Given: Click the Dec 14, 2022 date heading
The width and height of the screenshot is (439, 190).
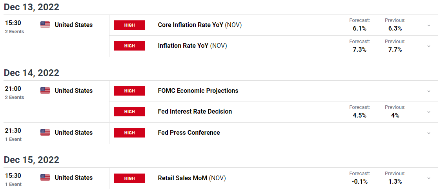Looking at the screenshot, I should click(31, 72).
